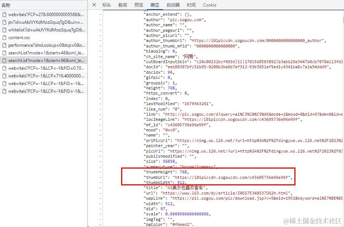
Task: Select searchList?mode=1&start=96 request
Action: [x=44, y=61]
